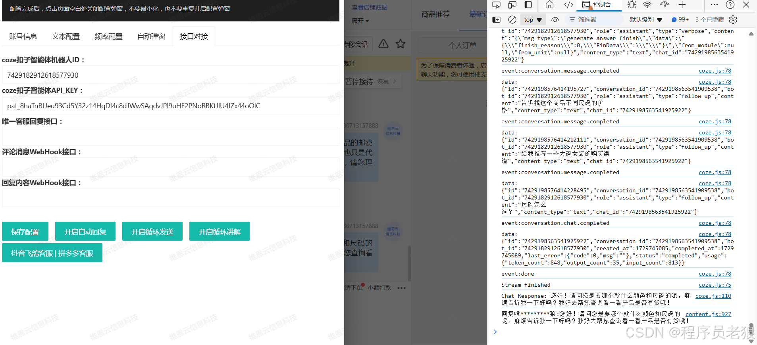
Task: Toggle device emulation in DevTools
Action: (x=512, y=5)
